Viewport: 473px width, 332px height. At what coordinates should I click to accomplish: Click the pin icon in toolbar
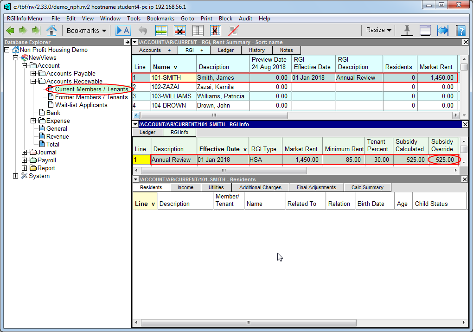coord(407,31)
